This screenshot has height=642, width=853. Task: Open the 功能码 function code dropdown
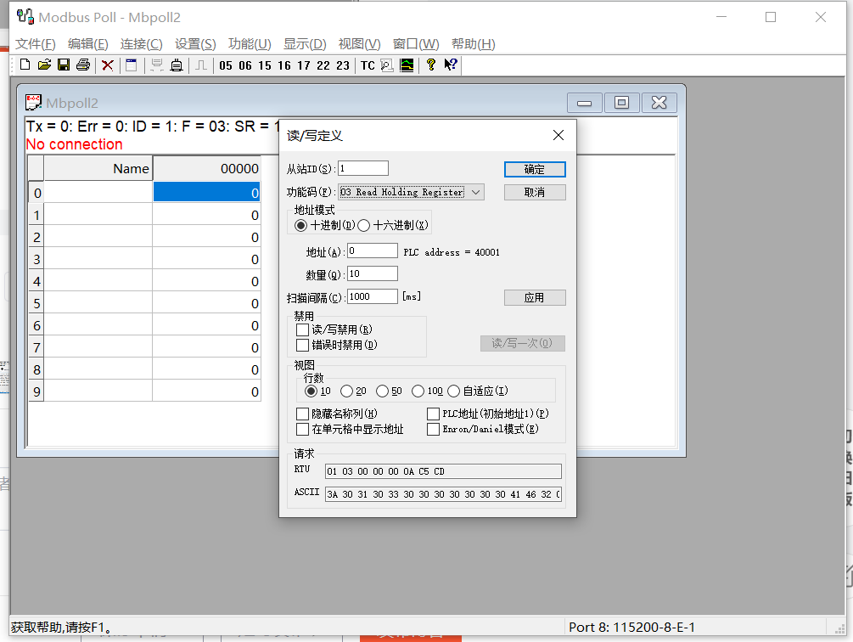tap(476, 192)
